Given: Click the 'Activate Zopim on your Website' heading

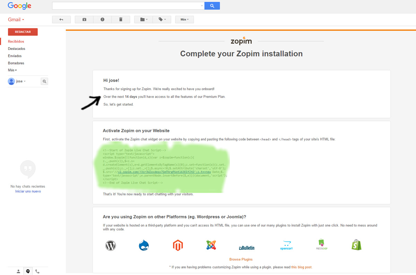Looking at the screenshot, I should pyautogui.click(x=136, y=131).
